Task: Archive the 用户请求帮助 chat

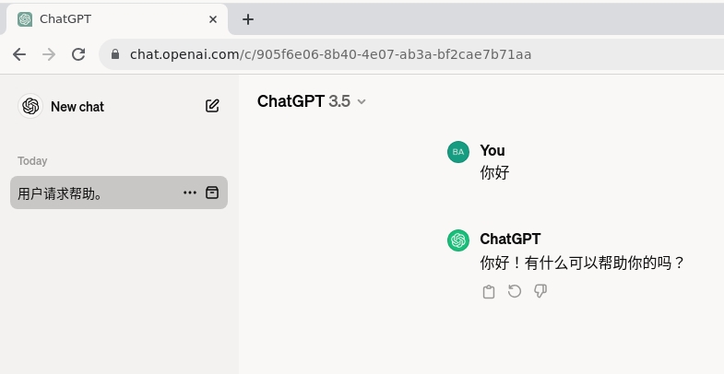Action: pyautogui.click(x=212, y=193)
